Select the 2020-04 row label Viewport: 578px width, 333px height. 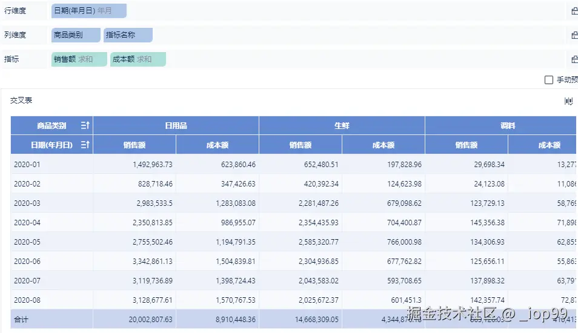point(27,222)
